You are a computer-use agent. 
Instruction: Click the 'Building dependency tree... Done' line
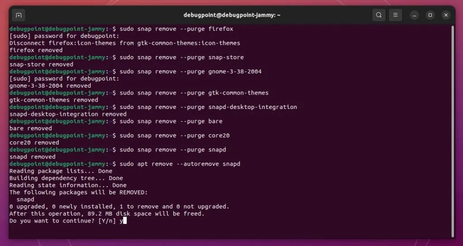66,178
